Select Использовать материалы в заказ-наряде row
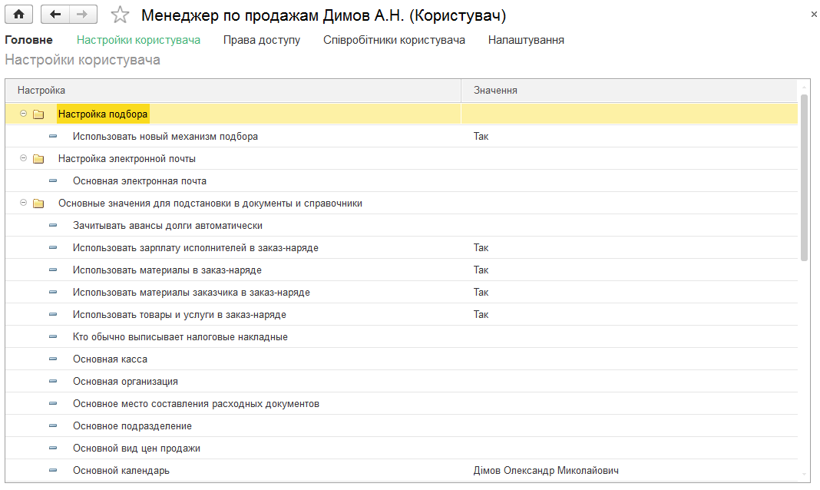The width and height of the screenshot is (820, 490). [402, 270]
